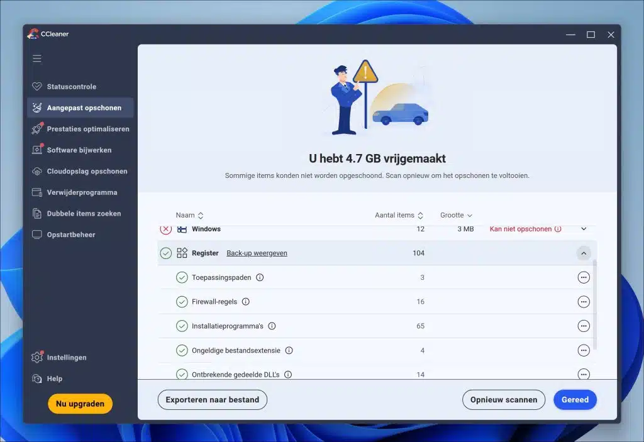Click the Aangepast opschonen broom icon

tap(37, 108)
